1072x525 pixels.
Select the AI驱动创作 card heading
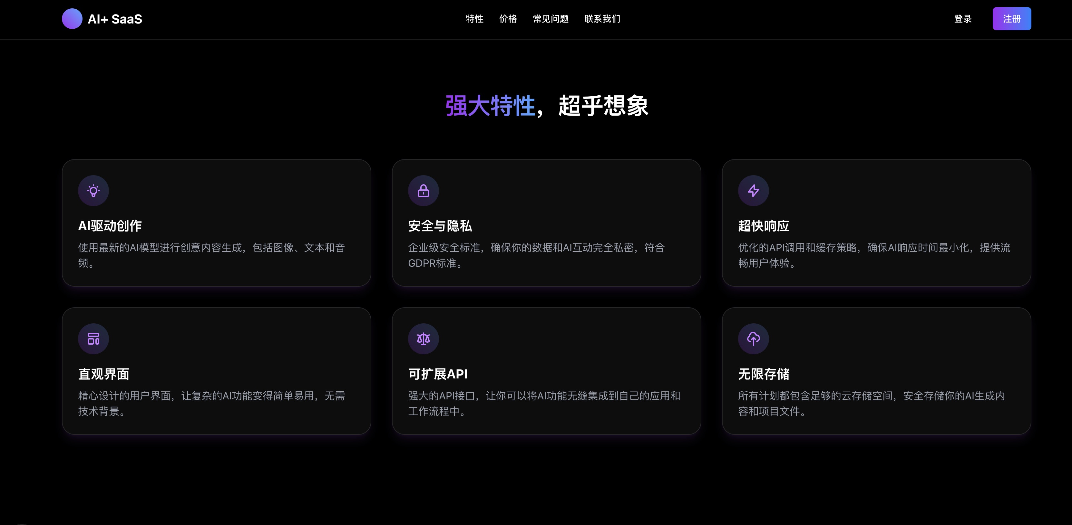click(x=110, y=226)
